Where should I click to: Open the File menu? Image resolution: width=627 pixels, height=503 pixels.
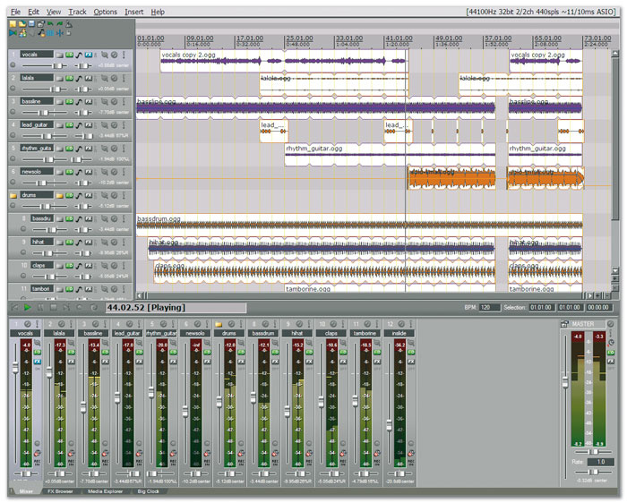click(x=15, y=12)
